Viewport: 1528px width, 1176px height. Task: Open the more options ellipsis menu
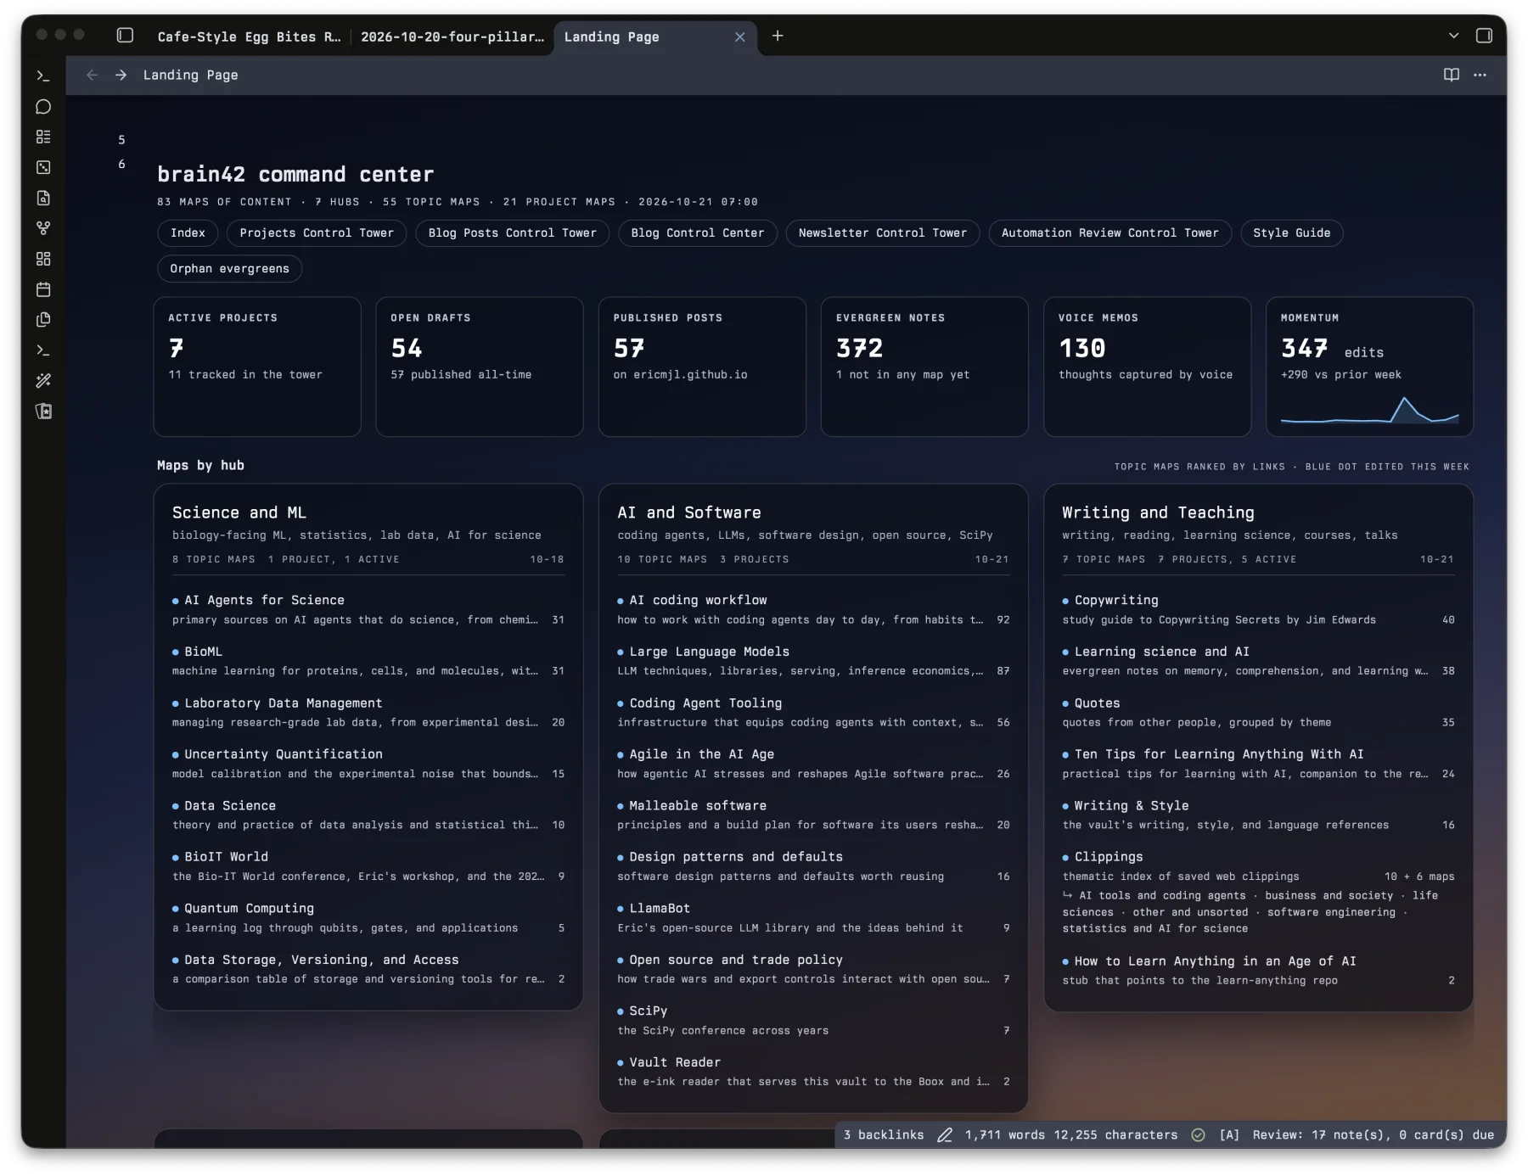(x=1480, y=75)
